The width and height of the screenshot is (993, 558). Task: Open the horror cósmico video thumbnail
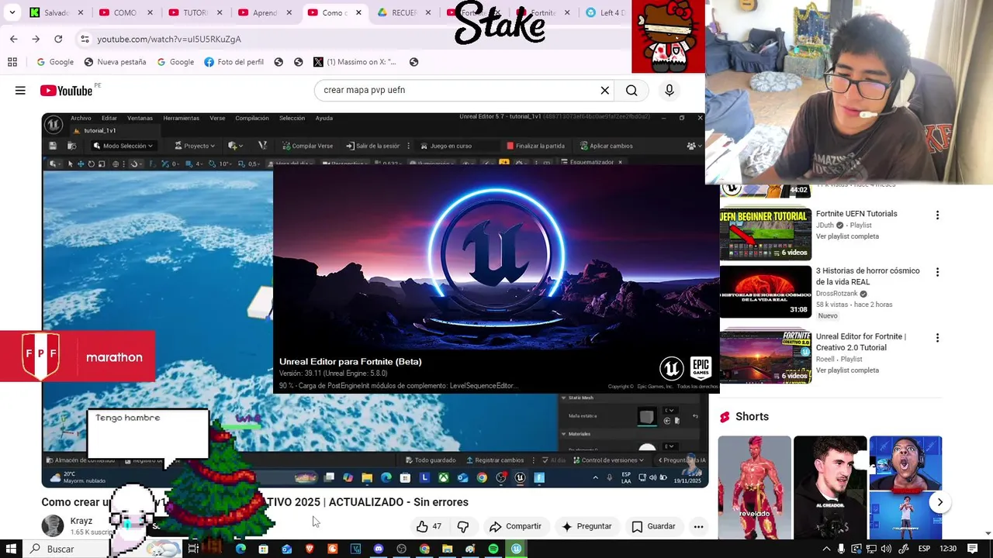pyautogui.click(x=765, y=291)
